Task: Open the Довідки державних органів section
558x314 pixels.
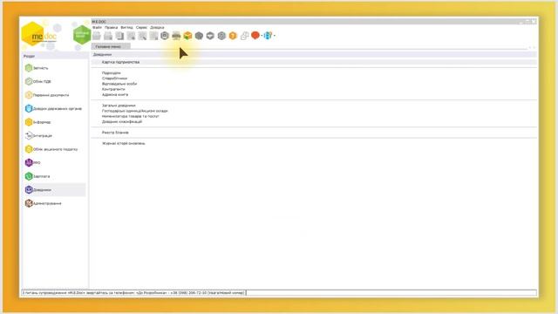Action: point(53,108)
